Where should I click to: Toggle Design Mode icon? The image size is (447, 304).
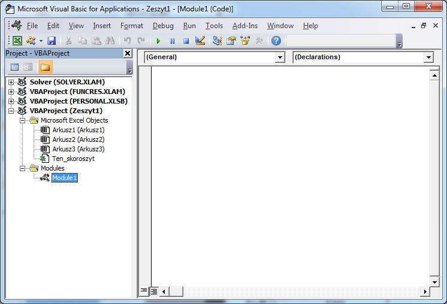pyautogui.click(x=200, y=41)
